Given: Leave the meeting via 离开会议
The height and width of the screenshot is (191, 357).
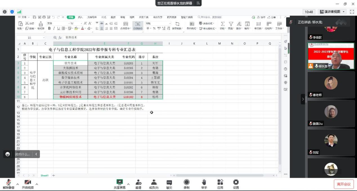Looking at the screenshot, I should (343, 184).
